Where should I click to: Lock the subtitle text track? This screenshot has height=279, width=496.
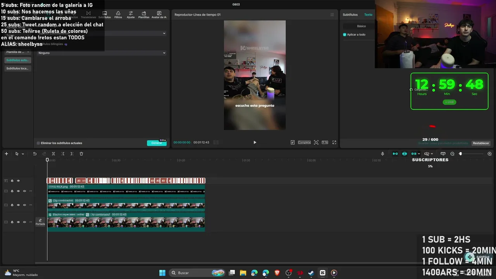12,181
